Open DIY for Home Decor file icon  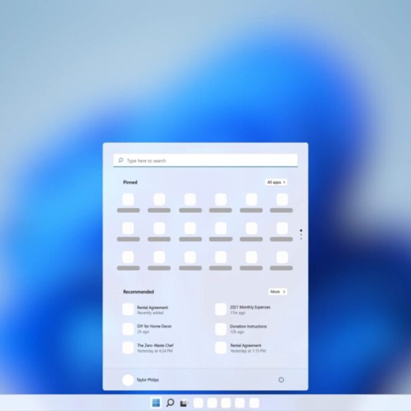(x=128, y=329)
